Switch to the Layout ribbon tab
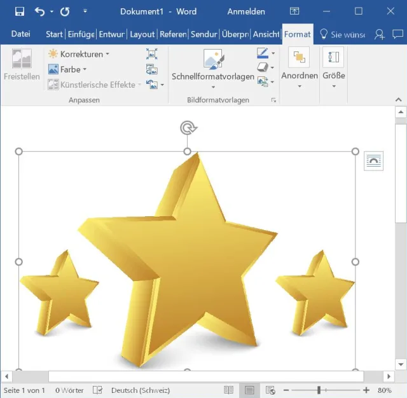 (x=142, y=34)
